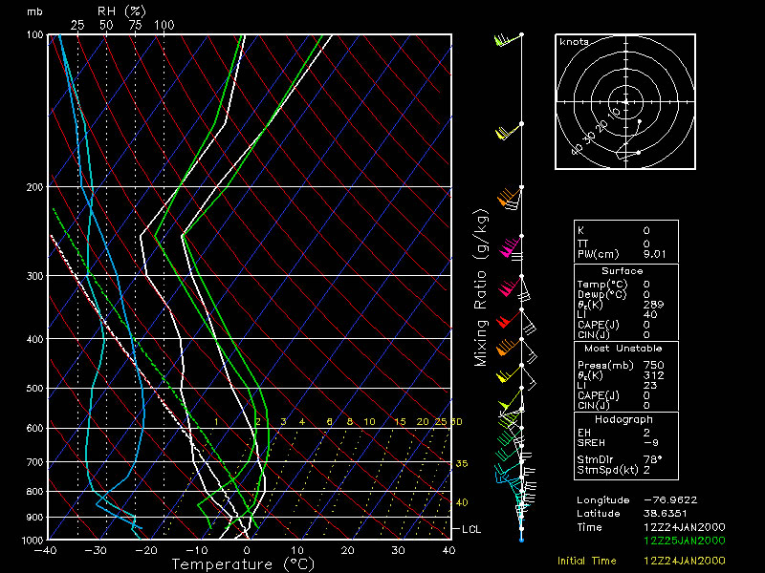Click the "Mixing Ratio (g/kg)" vertical title
The width and height of the screenshot is (765, 573).
point(481,287)
